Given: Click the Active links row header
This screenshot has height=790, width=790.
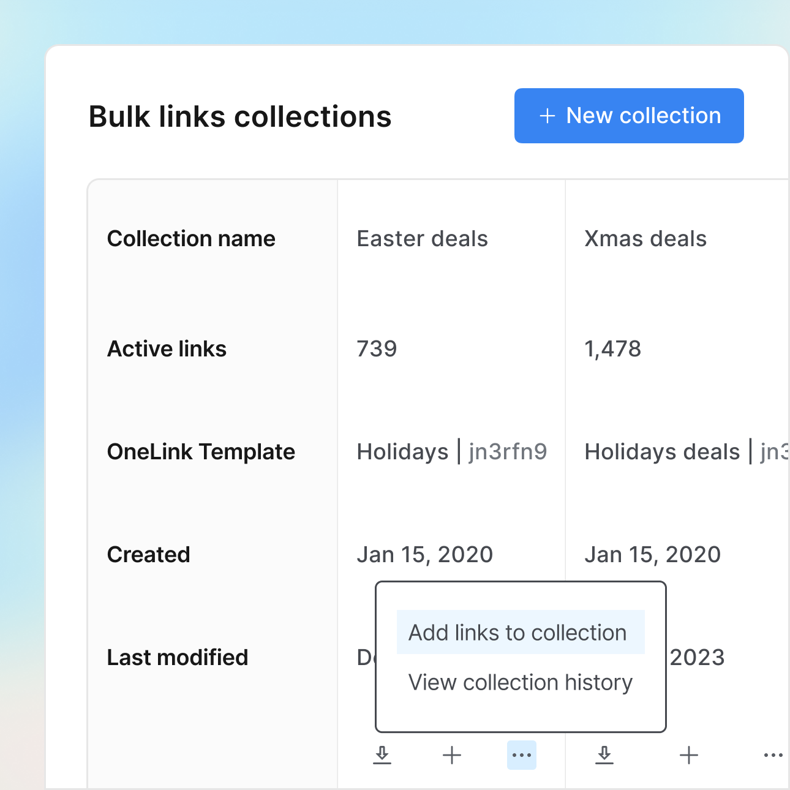Looking at the screenshot, I should coord(167,349).
